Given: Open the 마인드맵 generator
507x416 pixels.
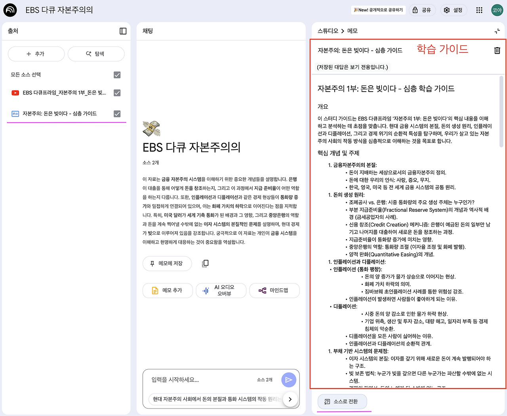Looking at the screenshot, I should (274, 290).
